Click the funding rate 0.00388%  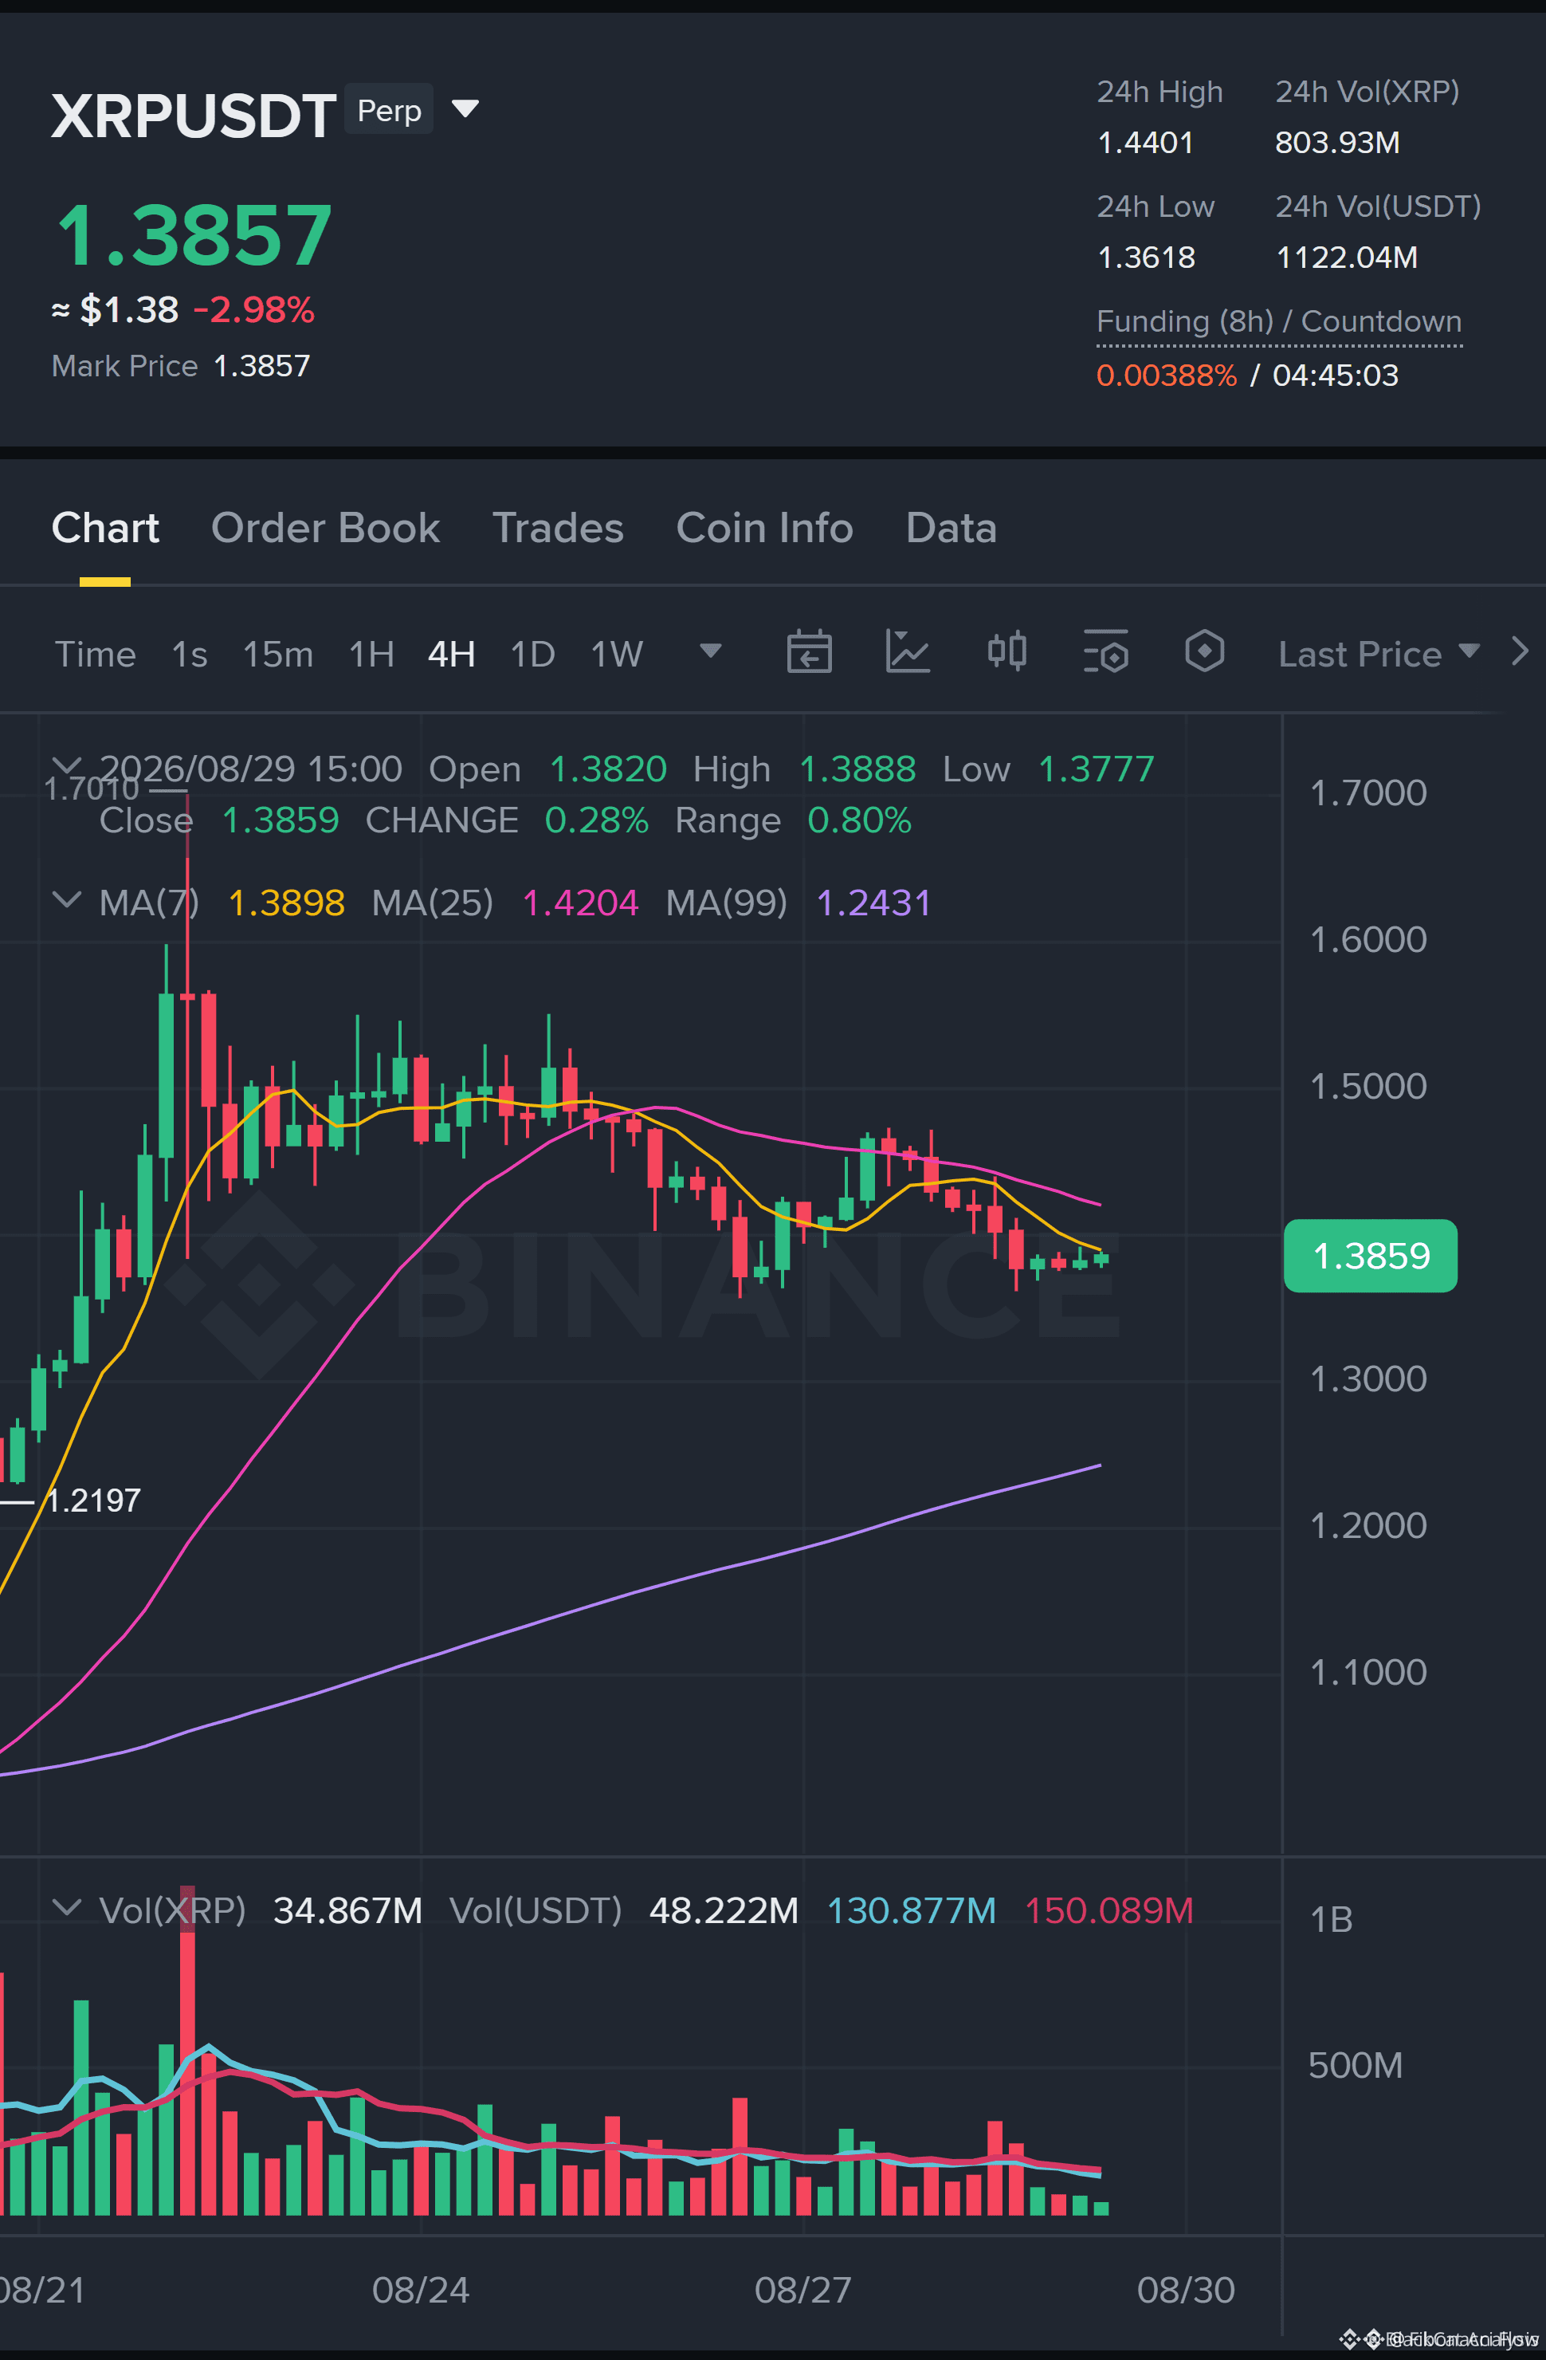pyautogui.click(x=1167, y=376)
